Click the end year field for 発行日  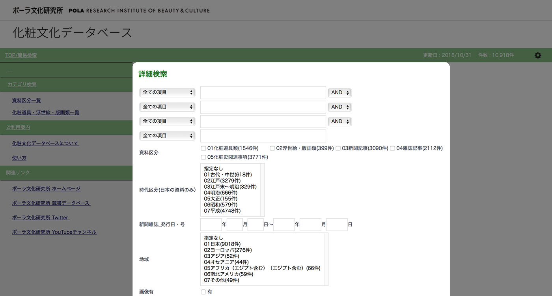(x=284, y=225)
